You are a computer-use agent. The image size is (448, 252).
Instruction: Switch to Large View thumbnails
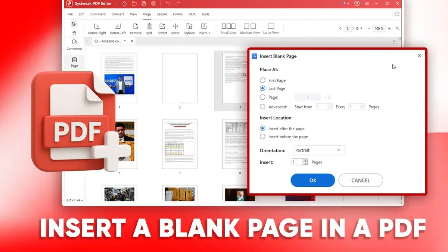click(271, 29)
